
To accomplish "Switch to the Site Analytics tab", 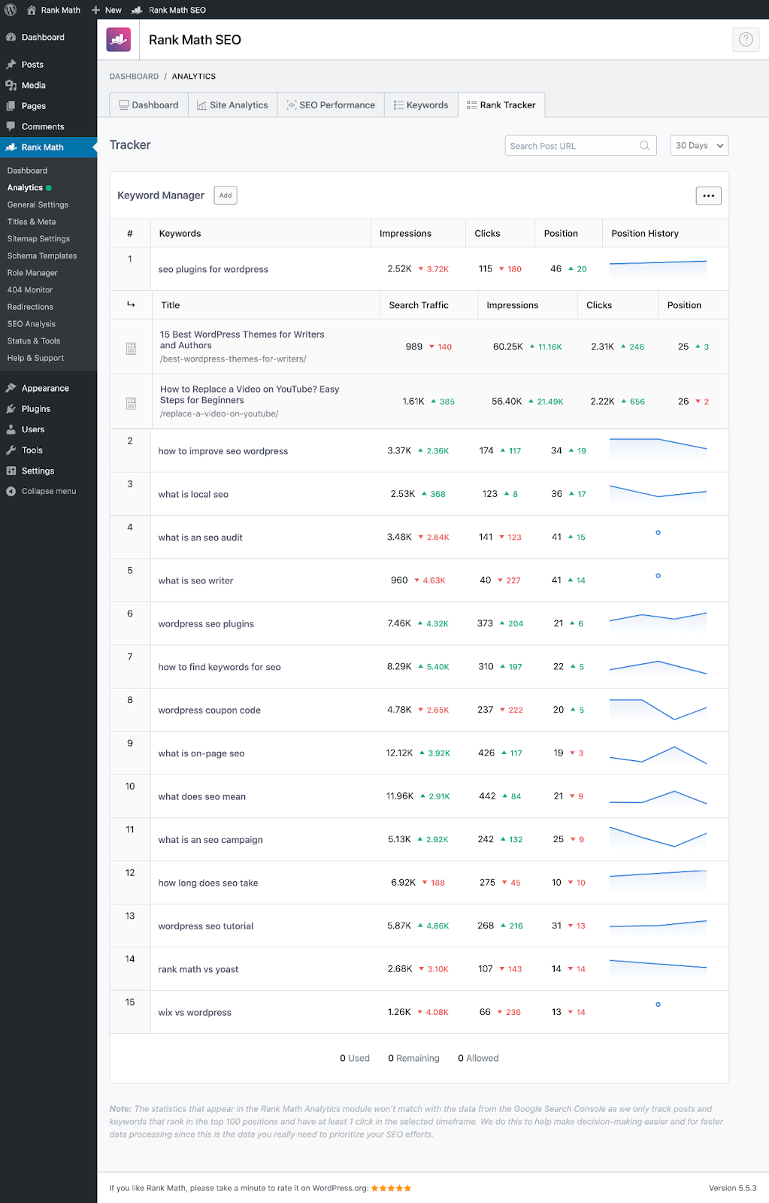I will [x=232, y=105].
